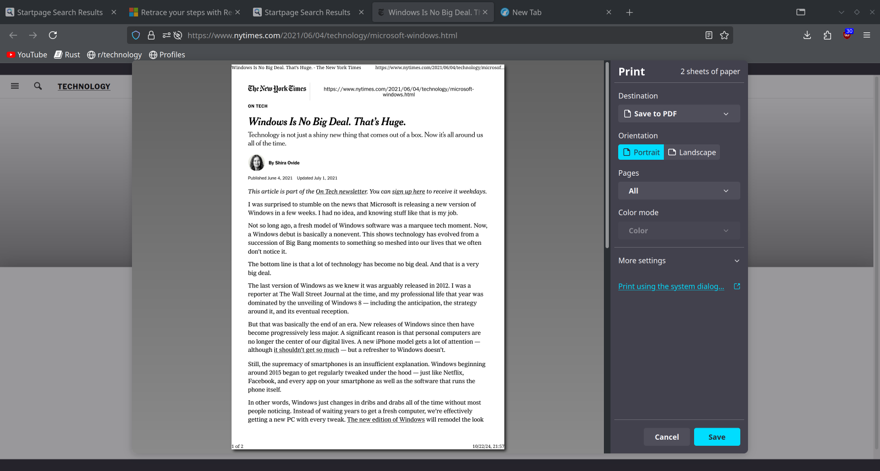Click the padlock site security icon
The width and height of the screenshot is (880, 471).
tap(151, 35)
